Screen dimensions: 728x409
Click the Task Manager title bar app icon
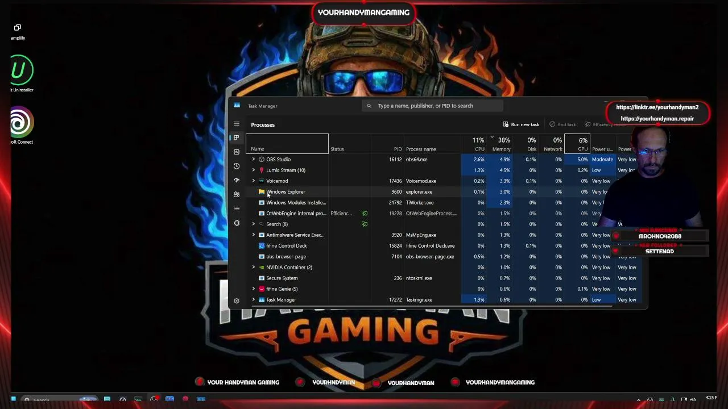[237, 106]
